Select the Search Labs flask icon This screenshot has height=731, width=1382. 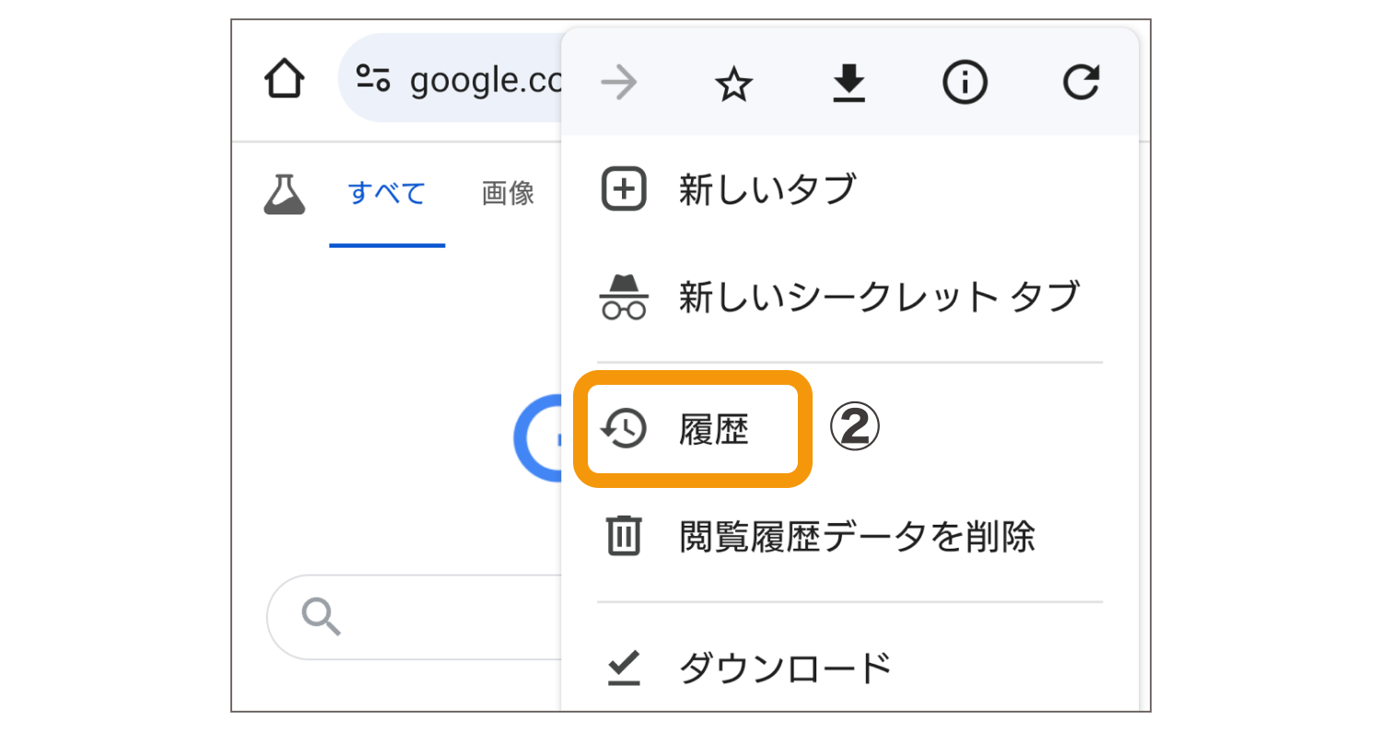pyautogui.click(x=285, y=193)
